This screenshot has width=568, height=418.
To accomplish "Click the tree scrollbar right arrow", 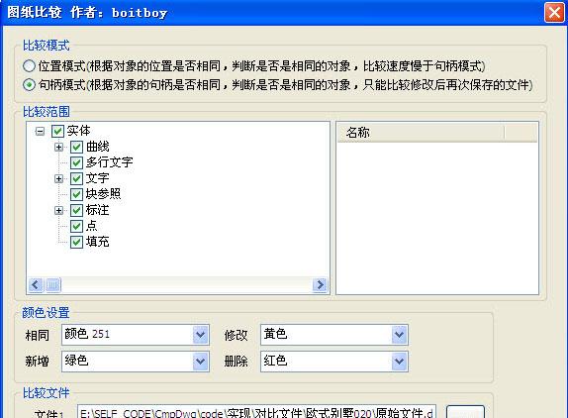I will [320, 285].
